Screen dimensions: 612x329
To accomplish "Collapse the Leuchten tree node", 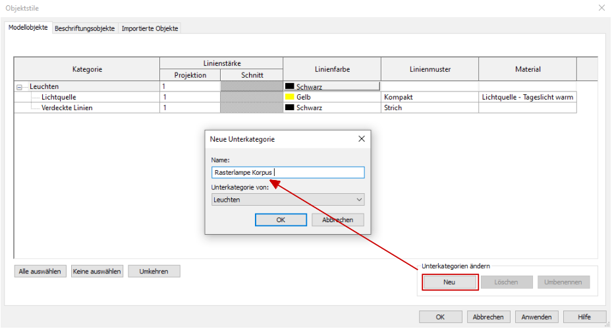I will (x=20, y=86).
